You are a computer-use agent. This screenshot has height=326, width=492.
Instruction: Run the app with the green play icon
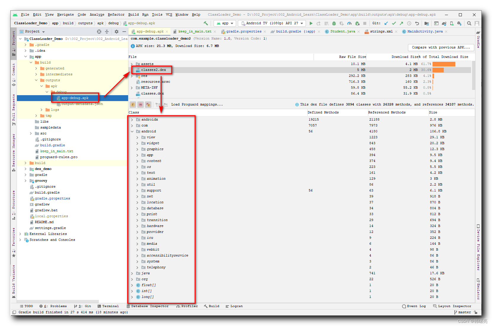click(x=311, y=23)
